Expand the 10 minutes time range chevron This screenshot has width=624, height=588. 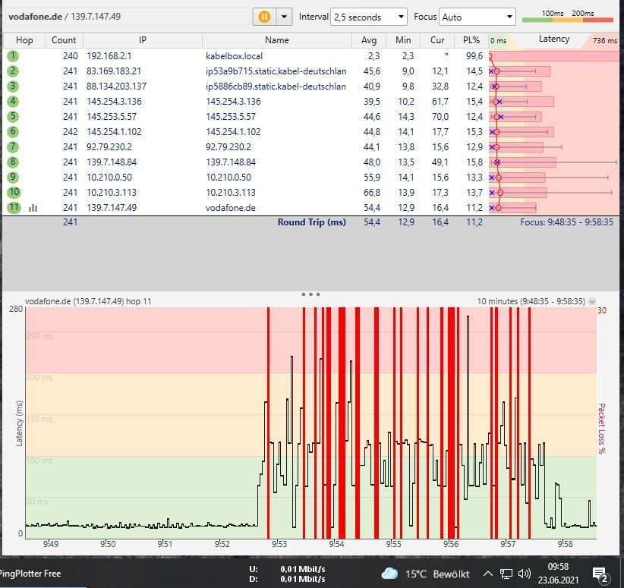click(x=592, y=301)
